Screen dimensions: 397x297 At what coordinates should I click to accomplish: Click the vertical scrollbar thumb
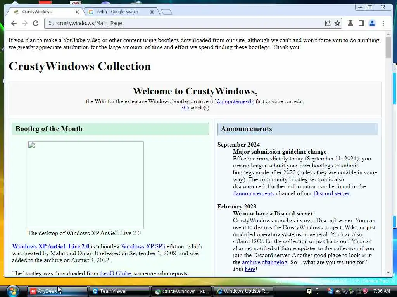[388, 48]
